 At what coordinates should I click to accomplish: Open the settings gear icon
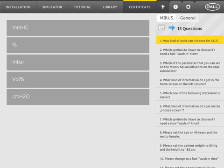point(188,7)
